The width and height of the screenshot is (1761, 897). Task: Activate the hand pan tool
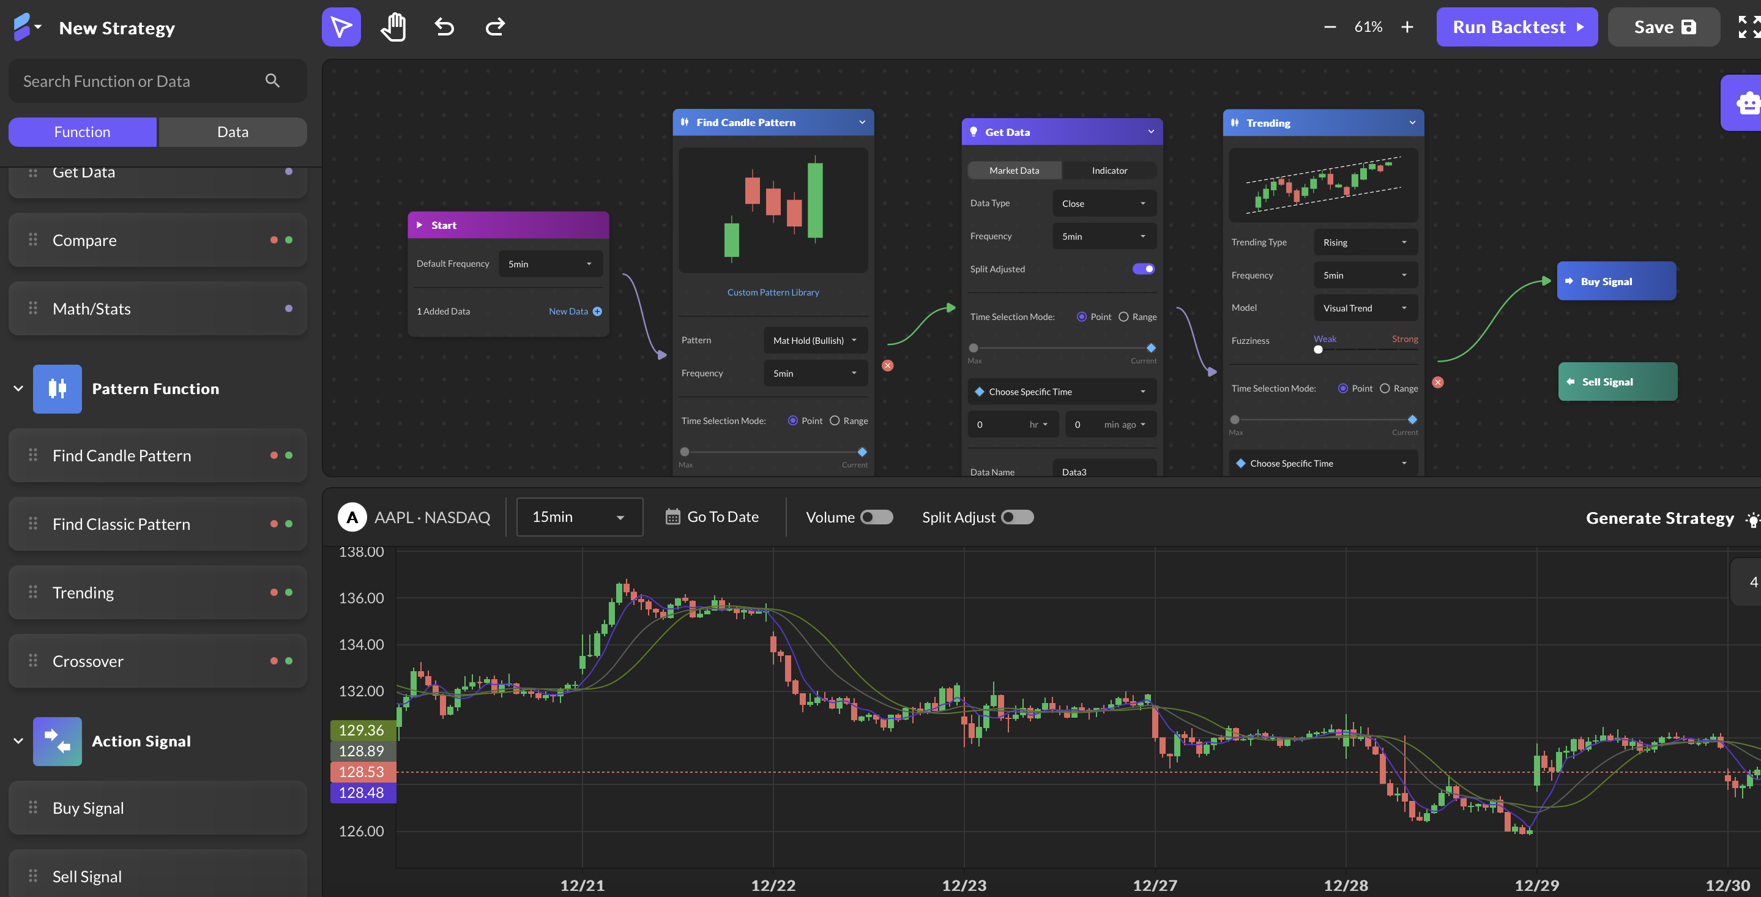click(x=393, y=28)
